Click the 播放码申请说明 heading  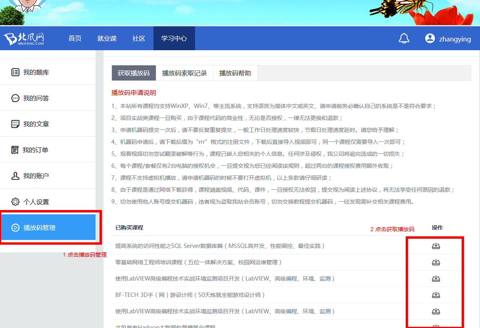click(133, 92)
